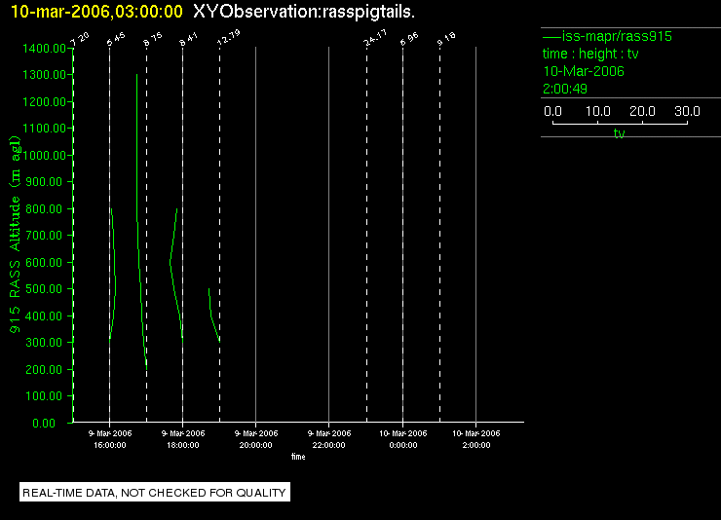Click the y-axis label "100.00"
Image resolution: width=721 pixels, height=520 pixels.
[x=44, y=396]
